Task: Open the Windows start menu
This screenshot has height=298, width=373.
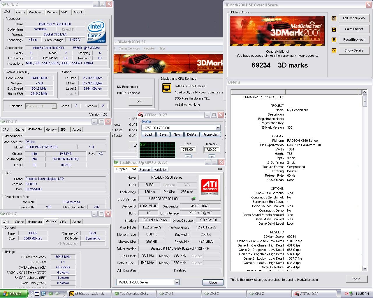Action: 14,294
